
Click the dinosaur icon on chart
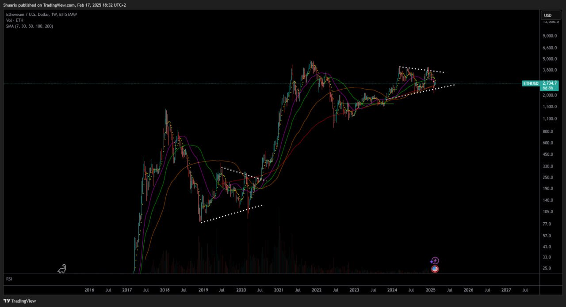(x=62, y=269)
